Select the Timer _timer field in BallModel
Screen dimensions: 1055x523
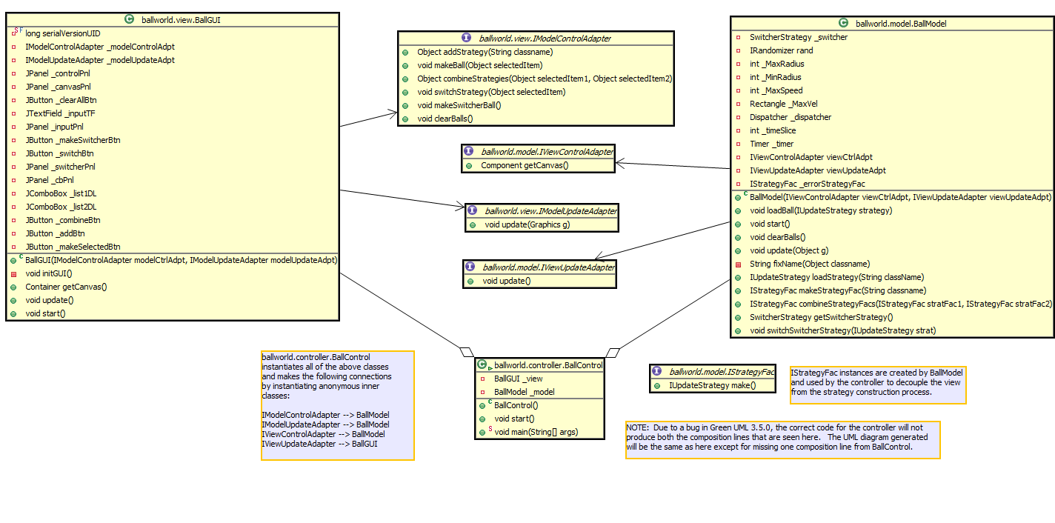[x=771, y=144]
